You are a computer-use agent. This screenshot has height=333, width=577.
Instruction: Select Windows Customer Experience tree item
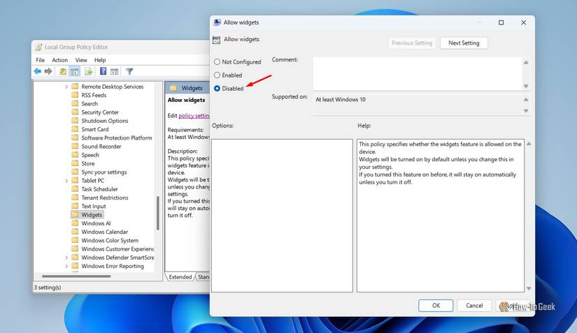[117, 249]
